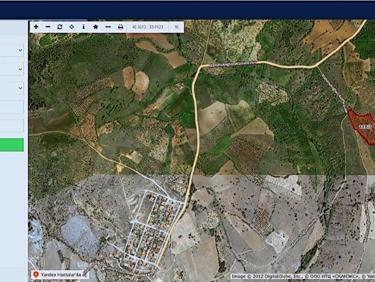Open the Yandex Haritalar'da aç link
Screen dimensions: 375x282
[x=60, y=275]
